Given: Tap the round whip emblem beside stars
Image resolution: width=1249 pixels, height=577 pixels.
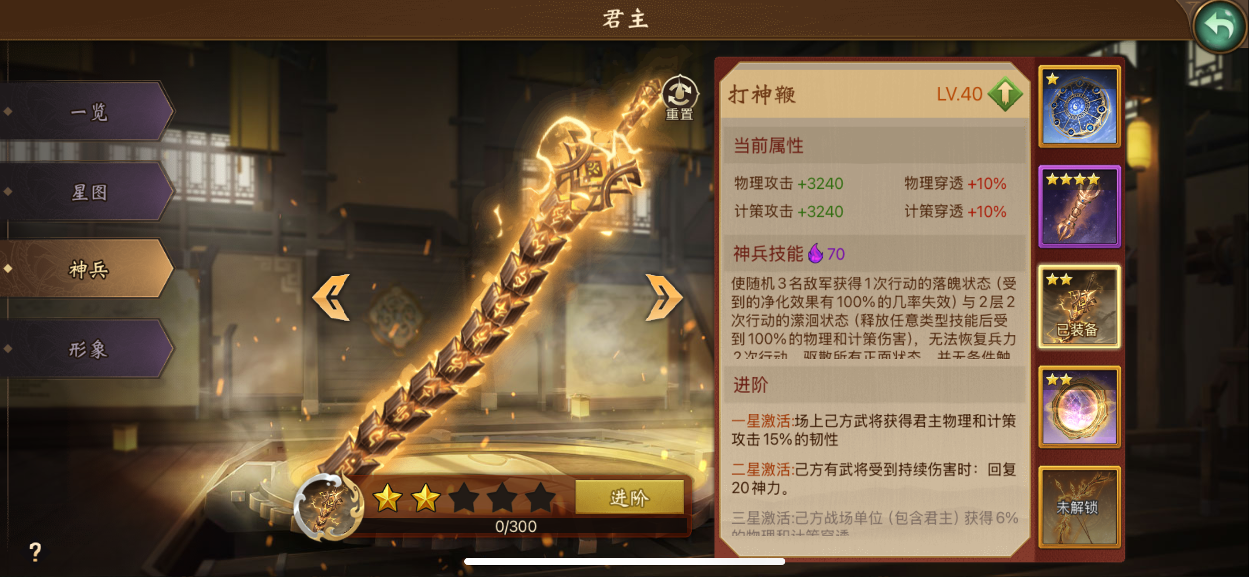Looking at the screenshot, I should [x=329, y=506].
